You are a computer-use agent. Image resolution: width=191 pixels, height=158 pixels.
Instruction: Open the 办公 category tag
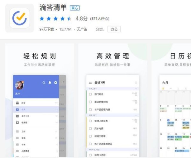(x=114, y=29)
